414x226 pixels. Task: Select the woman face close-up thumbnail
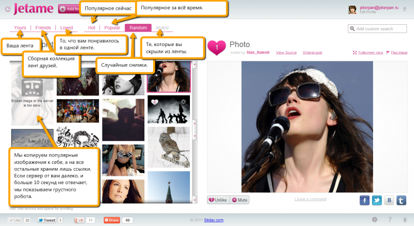pos(123,191)
